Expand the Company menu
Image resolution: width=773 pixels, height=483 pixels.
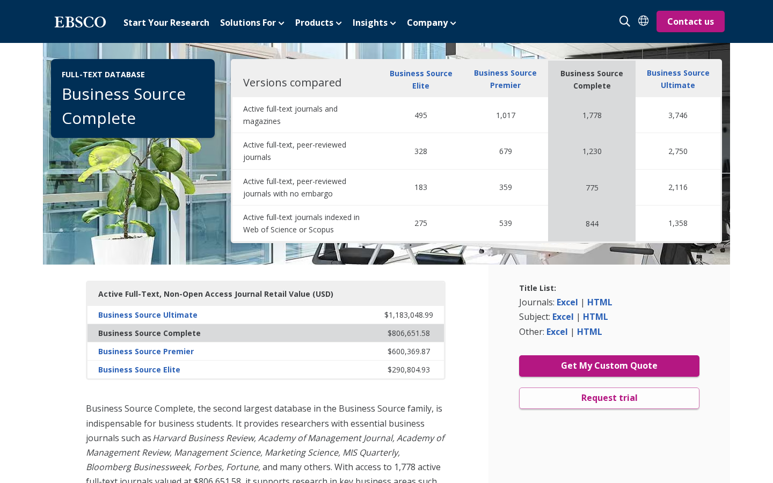[432, 23]
